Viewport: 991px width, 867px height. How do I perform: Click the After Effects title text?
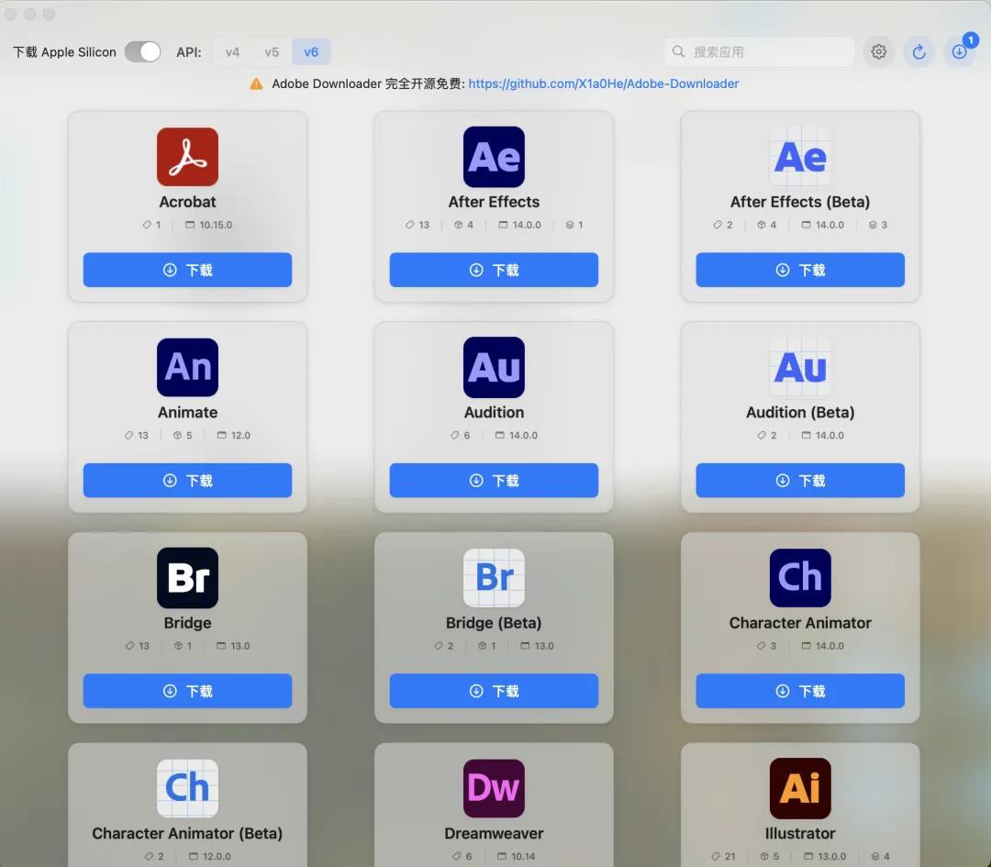coord(494,202)
